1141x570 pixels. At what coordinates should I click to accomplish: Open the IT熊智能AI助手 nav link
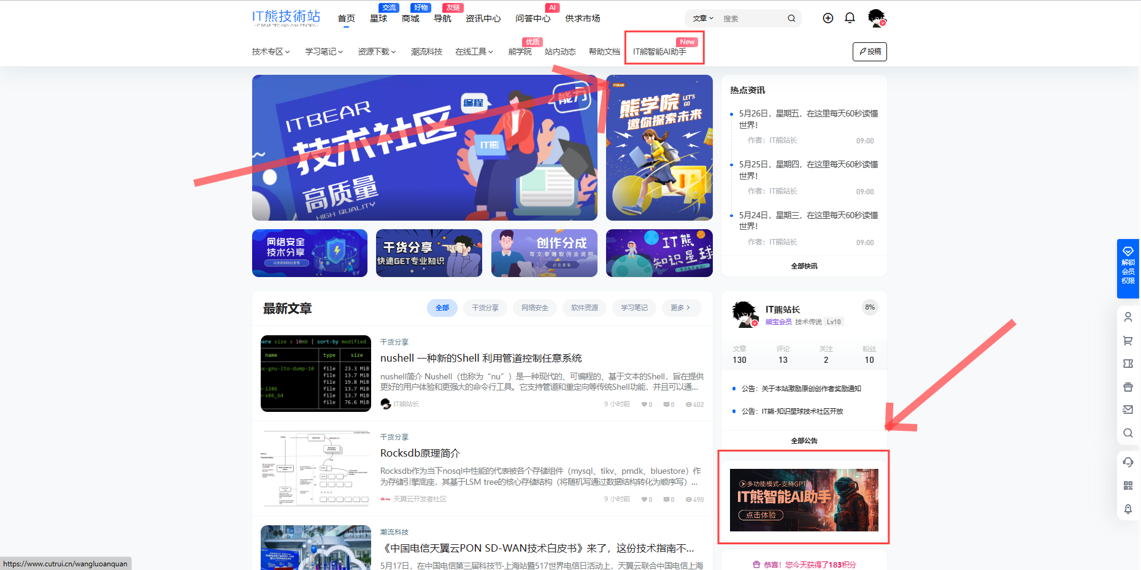tap(659, 51)
